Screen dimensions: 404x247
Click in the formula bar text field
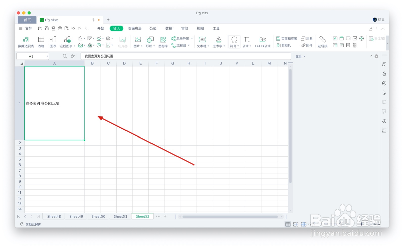[186, 56]
